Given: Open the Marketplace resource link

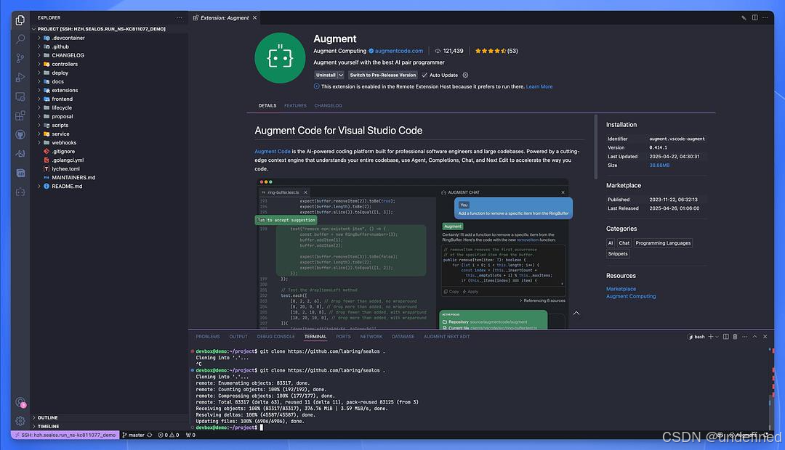Looking at the screenshot, I should pyautogui.click(x=621, y=289).
